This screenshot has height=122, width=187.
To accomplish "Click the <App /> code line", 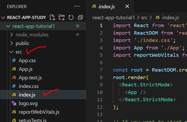I will (135, 92).
